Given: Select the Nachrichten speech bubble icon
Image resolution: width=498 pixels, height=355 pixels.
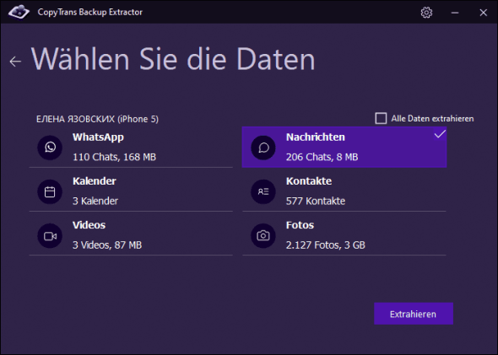Looking at the screenshot, I should point(263,148).
